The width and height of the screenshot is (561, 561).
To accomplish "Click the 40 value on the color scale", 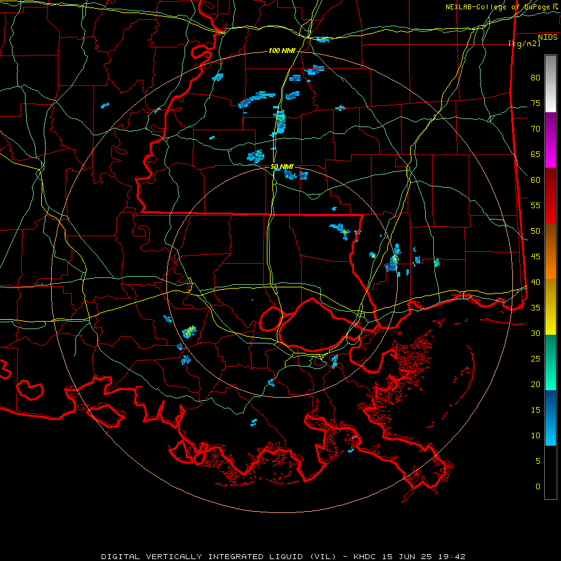I will point(535,282).
